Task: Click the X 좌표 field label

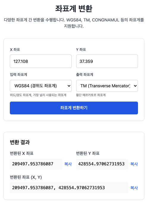Action: coord(15,49)
